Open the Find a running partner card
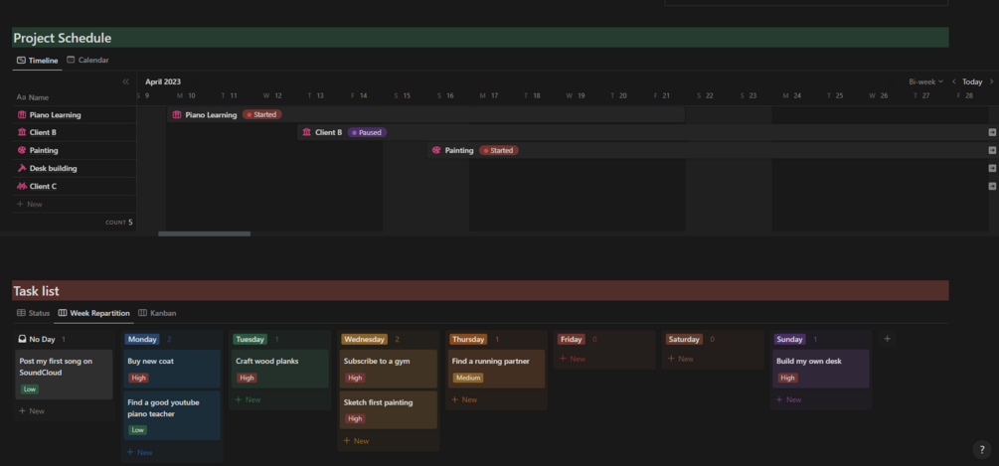This screenshot has height=466, width=999. 496,369
